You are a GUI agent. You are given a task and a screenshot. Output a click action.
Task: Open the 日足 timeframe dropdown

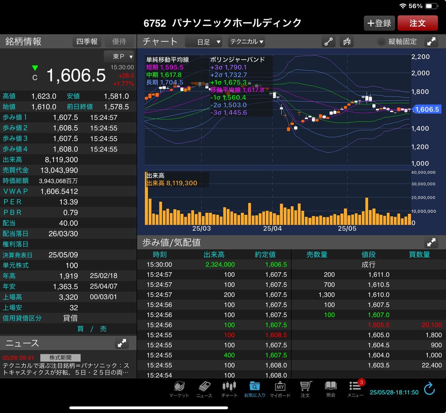click(204, 42)
